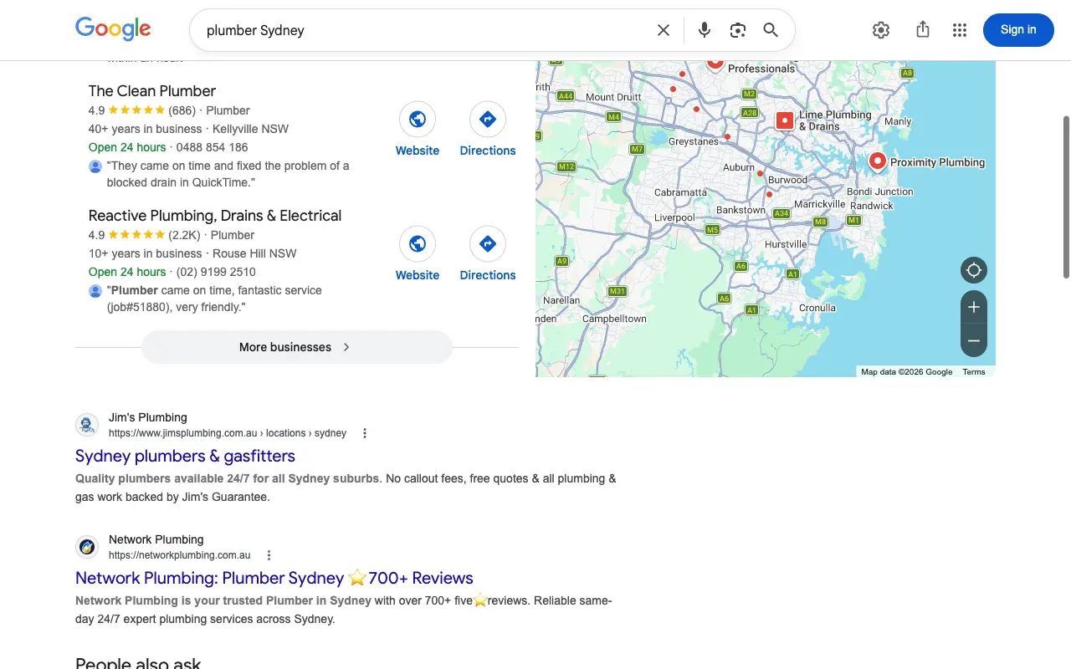
Task: Open Network Plumbing: Plumber Sydney result
Action: (274, 578)
